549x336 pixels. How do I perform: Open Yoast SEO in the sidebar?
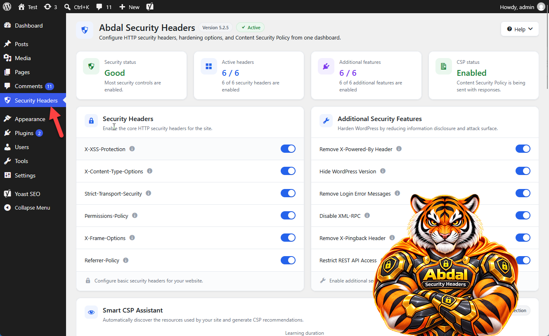coord(33,194)
